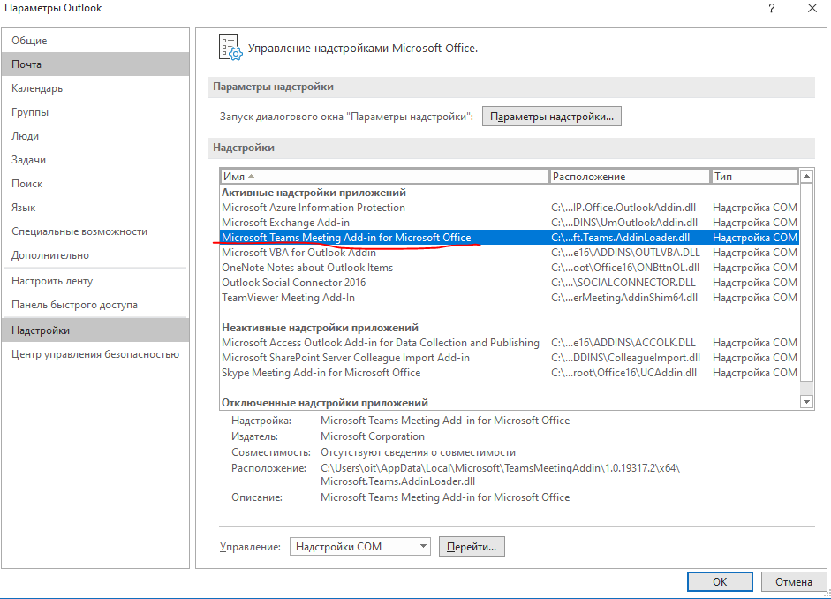This screenshot has width=831, height=599.
Task: Select the Почта category in sidebar
Action: 95,64
